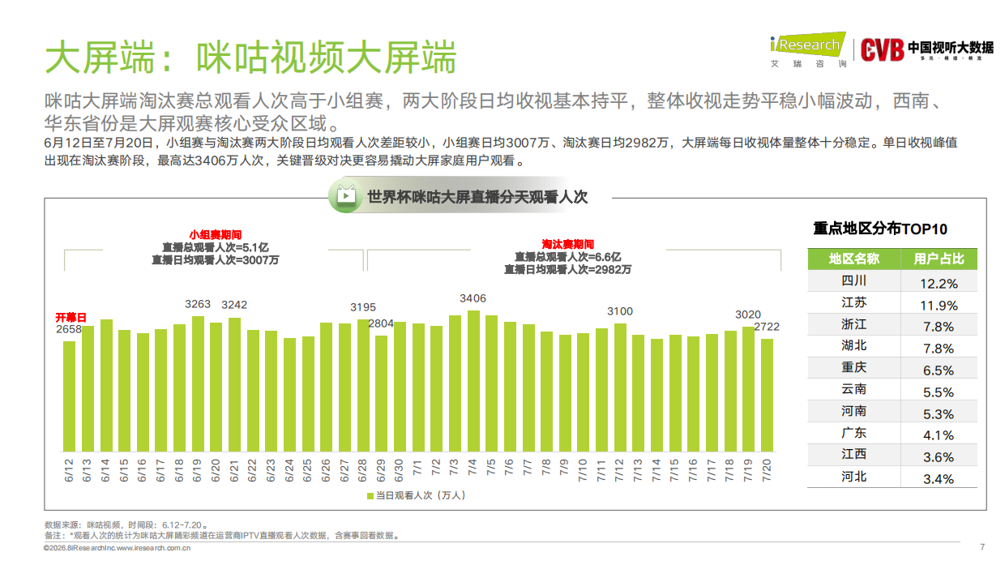Click the percentage value 12.2%

pyautogui.click(x=939, y=284)
